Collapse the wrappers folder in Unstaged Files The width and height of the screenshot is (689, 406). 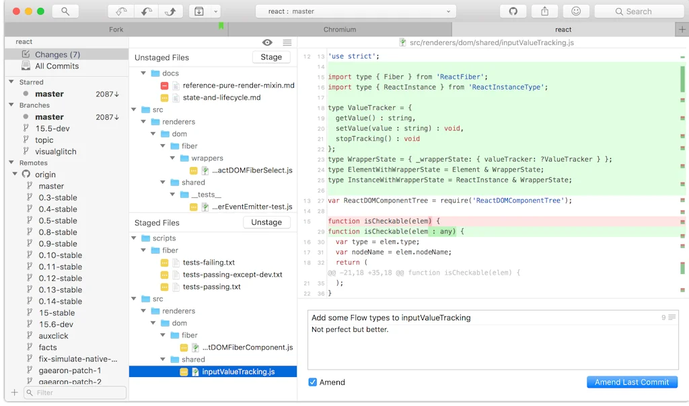174,158
